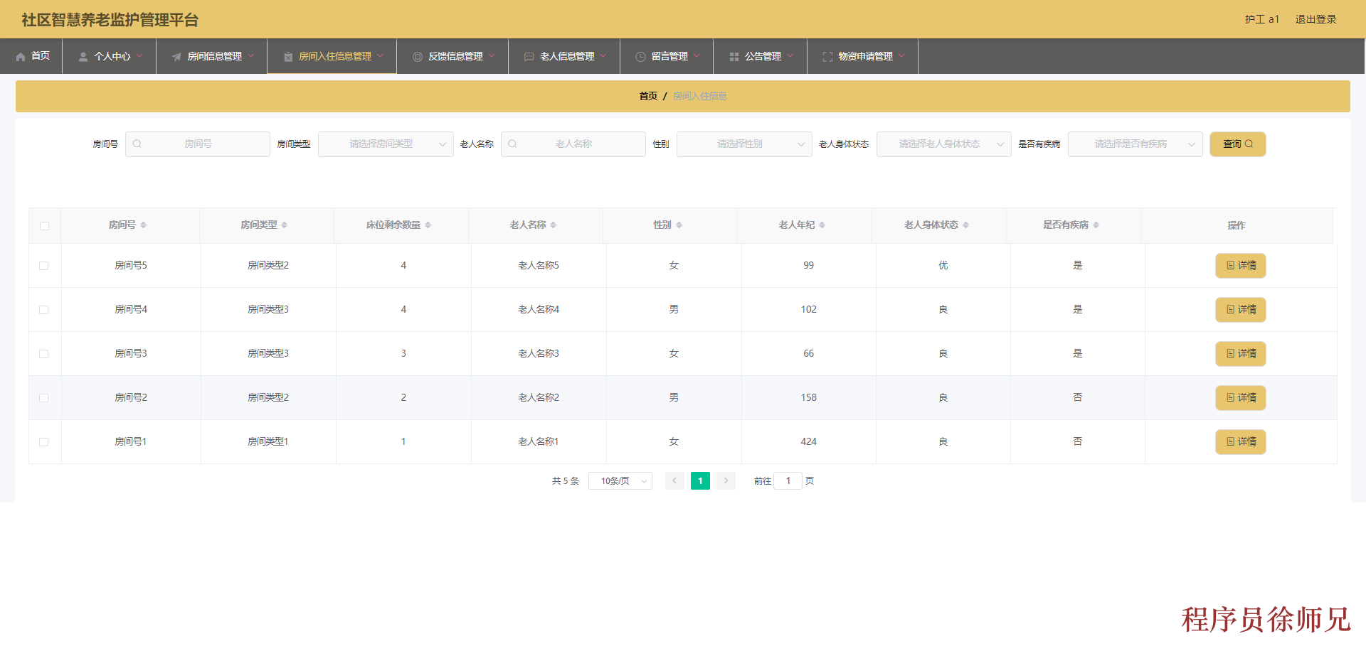Click the 留言管理 clock icon

[x=642, y=56]
